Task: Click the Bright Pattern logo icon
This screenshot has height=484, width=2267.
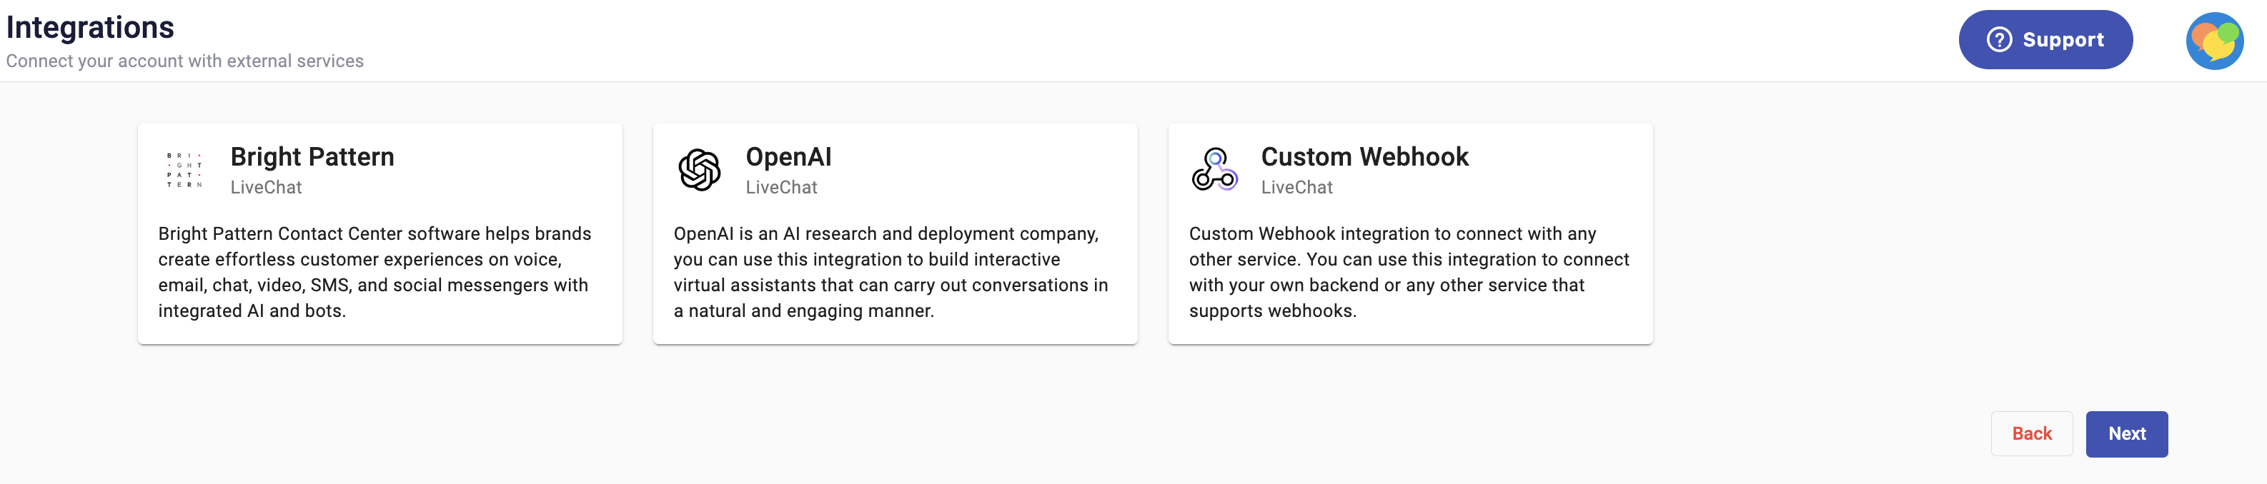Action: click(x=184, y=171)
